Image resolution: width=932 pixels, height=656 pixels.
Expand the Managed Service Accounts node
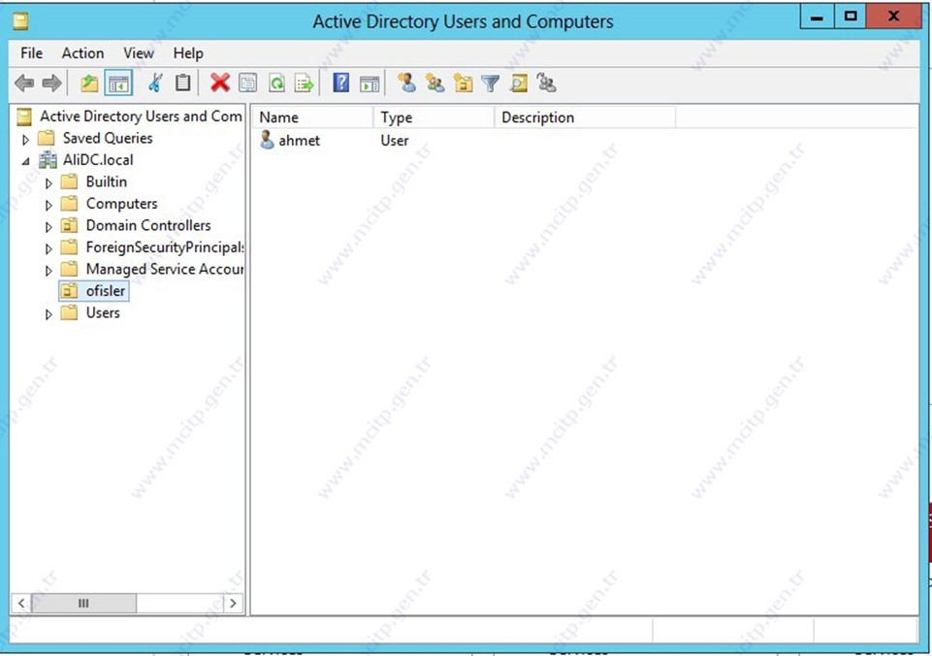pyautogui.click(x=48, y=271)
